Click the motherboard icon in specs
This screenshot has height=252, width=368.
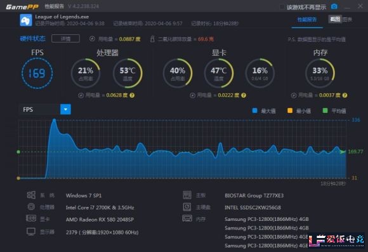coord(187,195)
